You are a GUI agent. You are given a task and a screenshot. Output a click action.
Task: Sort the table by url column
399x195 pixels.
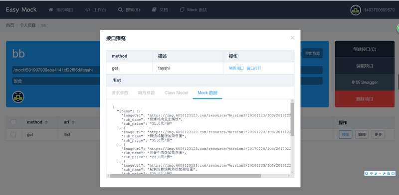(73, 122)
